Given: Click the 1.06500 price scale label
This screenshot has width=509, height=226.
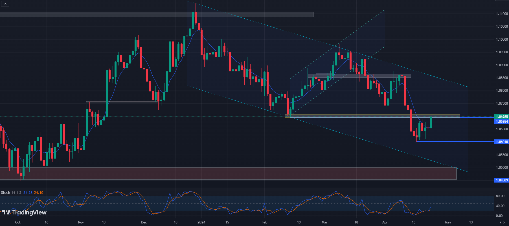Looking at the screenshot, I should pyautogui.click(x=502, y=129).
